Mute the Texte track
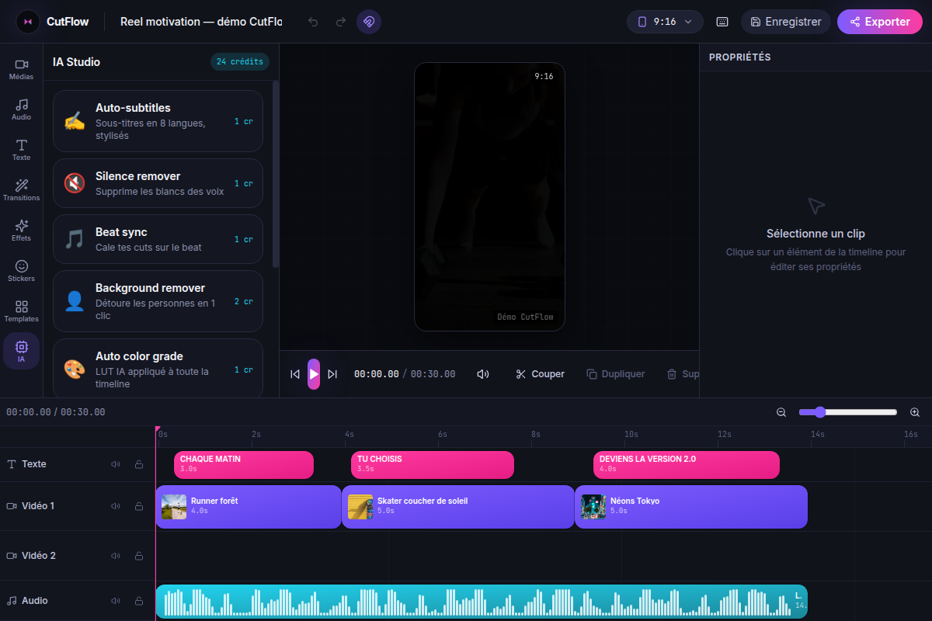Image resolution: width=932 pixels, height=621 pixels. tap(116, 464)
